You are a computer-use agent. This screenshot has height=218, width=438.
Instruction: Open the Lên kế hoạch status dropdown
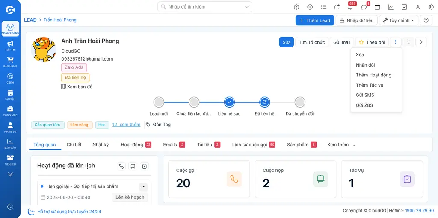tap(130, 198)
